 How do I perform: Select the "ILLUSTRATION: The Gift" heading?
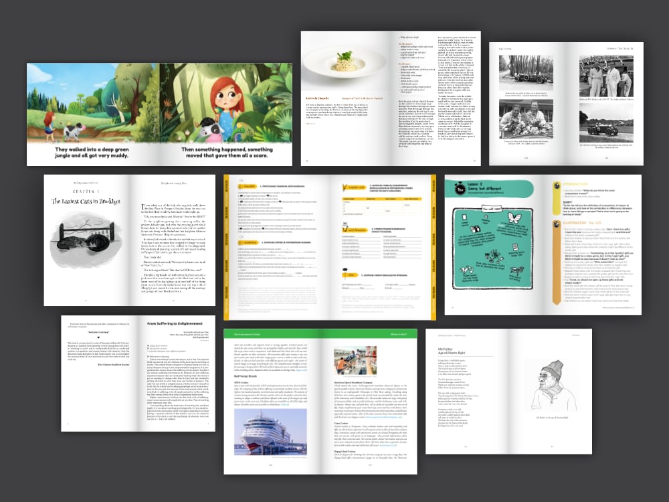coord(582,223)
